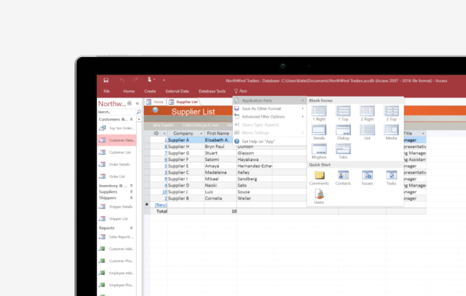Open navigation pane options dropdown next to Northw...
Screen dimensions: 466x296
pos(129,103)
